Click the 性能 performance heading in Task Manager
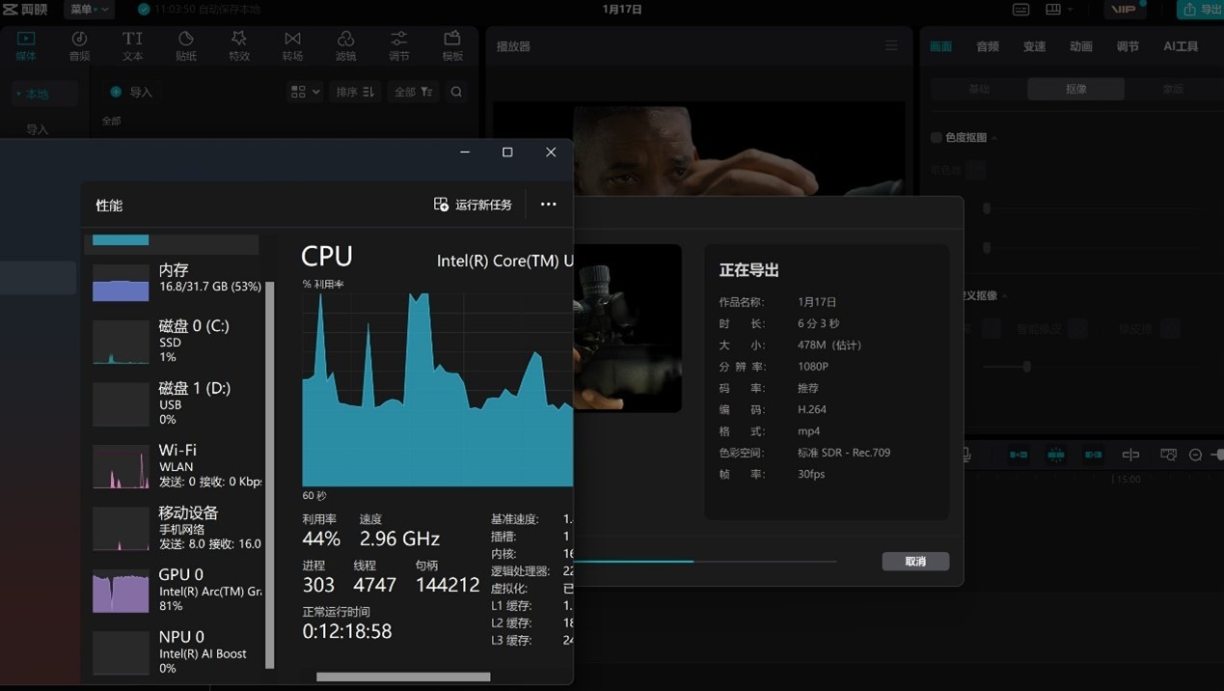Image resolution: width=1224 pixels, height=691 pixels. coord(109,206)
